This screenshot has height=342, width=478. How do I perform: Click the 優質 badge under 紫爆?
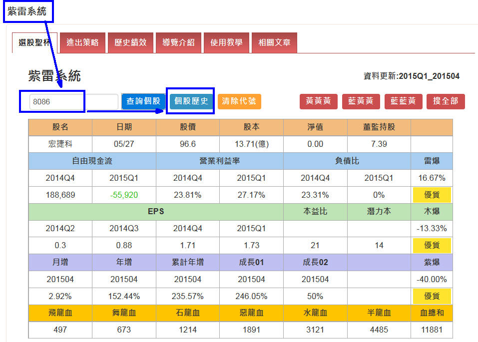point(432,296)
